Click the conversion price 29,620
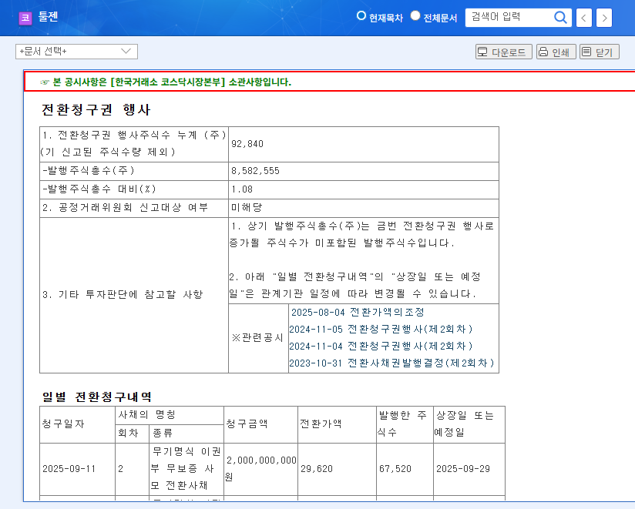635x509 pixels. 316,469
